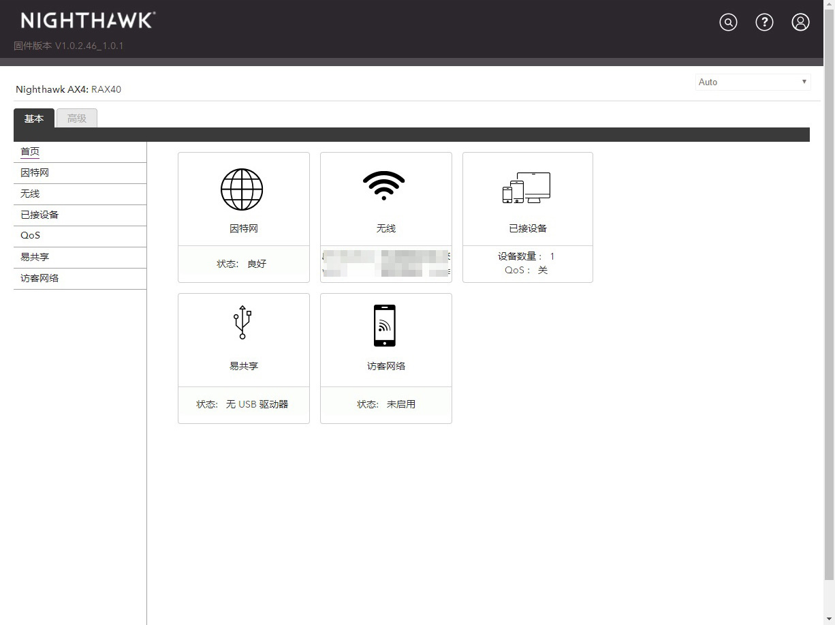Click the 状态: 良好 status text
The height and width of the screenshot is (625, 835).
[x=242, y=264]
